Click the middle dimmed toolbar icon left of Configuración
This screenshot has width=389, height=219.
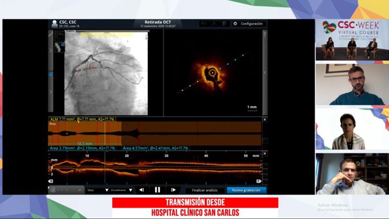pos(214,23)
